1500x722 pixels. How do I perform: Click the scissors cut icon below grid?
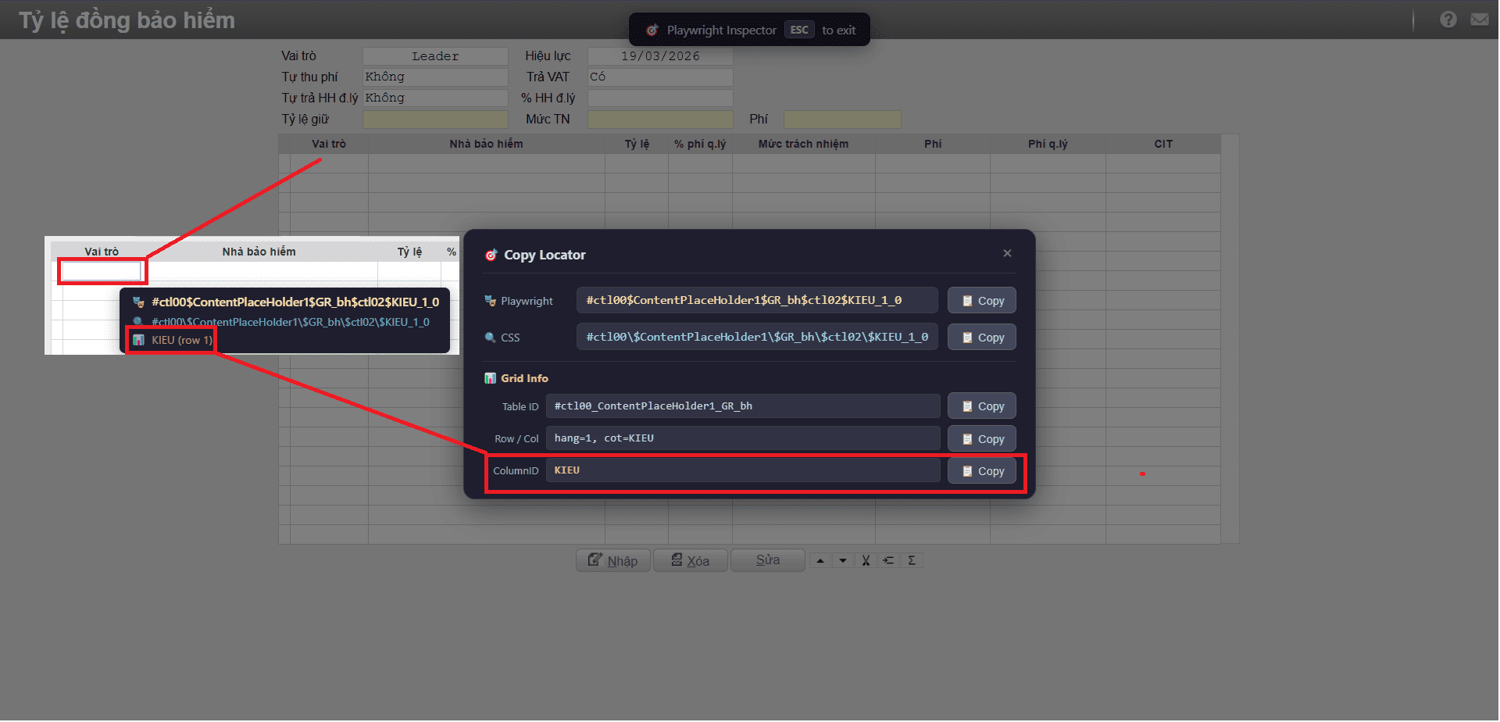(x=866, y=560)
